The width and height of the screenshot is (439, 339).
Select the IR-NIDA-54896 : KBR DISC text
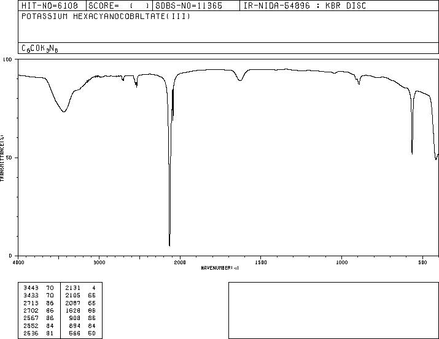pyautogui.click(x=305, y=6)
